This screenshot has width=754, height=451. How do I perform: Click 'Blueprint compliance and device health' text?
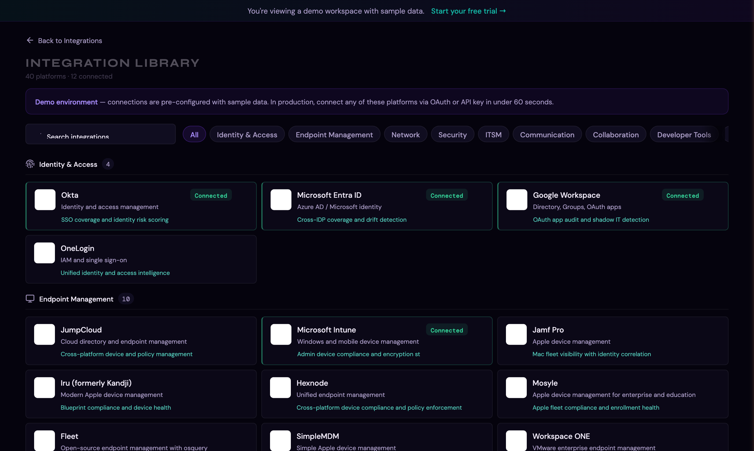[x=116, y=407]
